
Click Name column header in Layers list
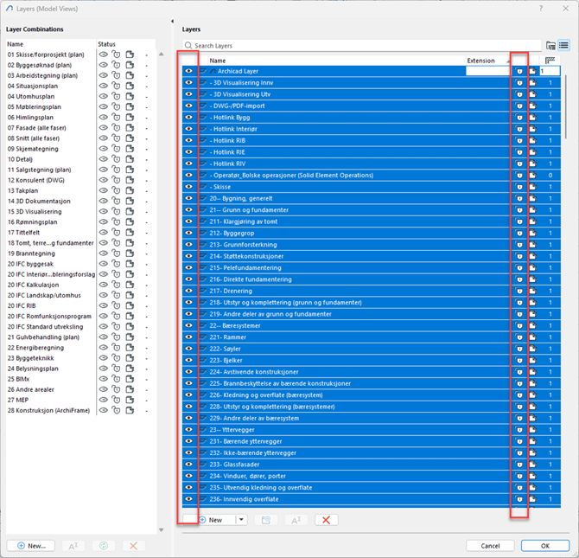coord(218,61)
